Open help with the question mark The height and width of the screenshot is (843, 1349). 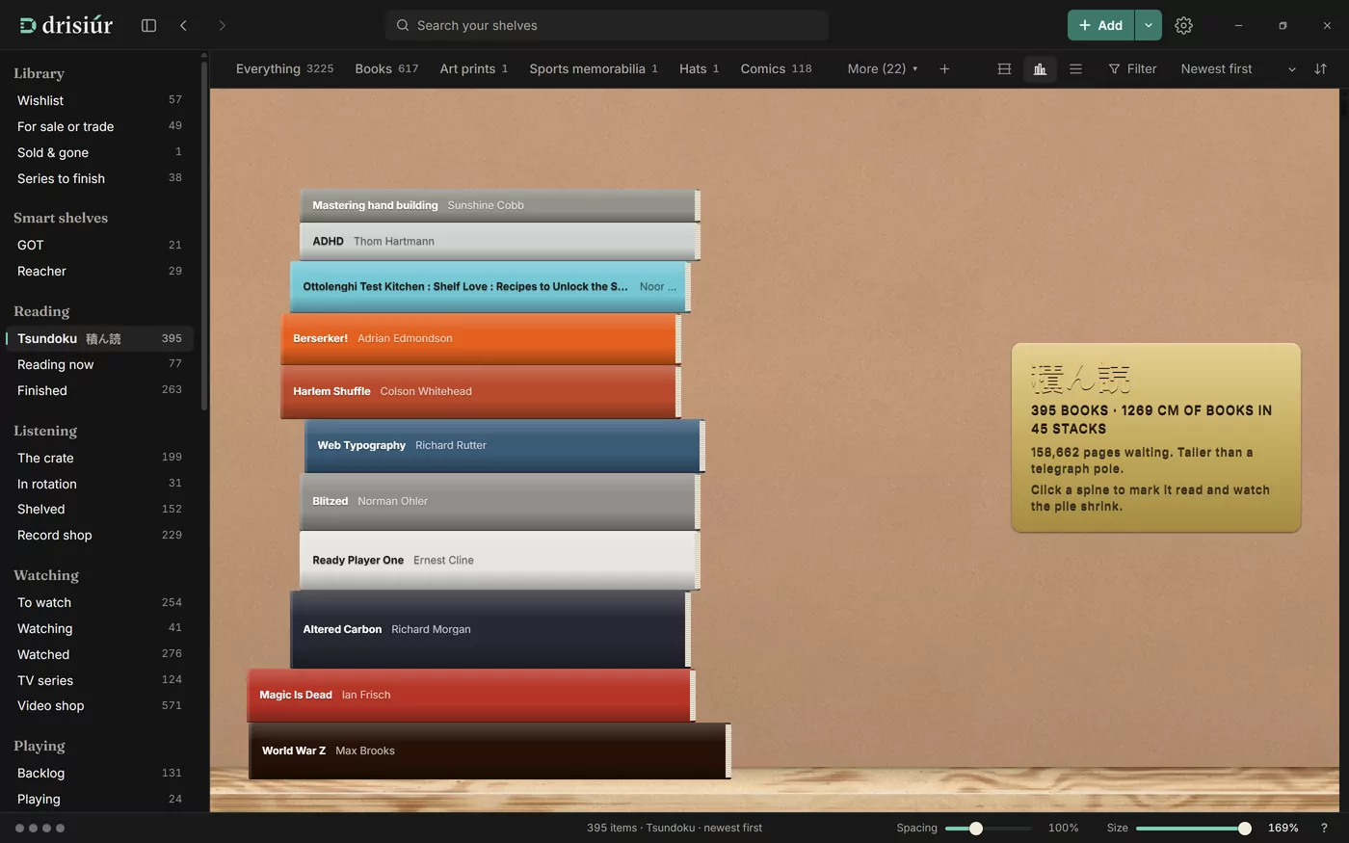click(x=1324, y=828)
